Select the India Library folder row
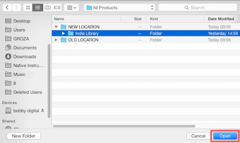The height and width of the screenshot is (143, 240). click(x=146, y=33)
